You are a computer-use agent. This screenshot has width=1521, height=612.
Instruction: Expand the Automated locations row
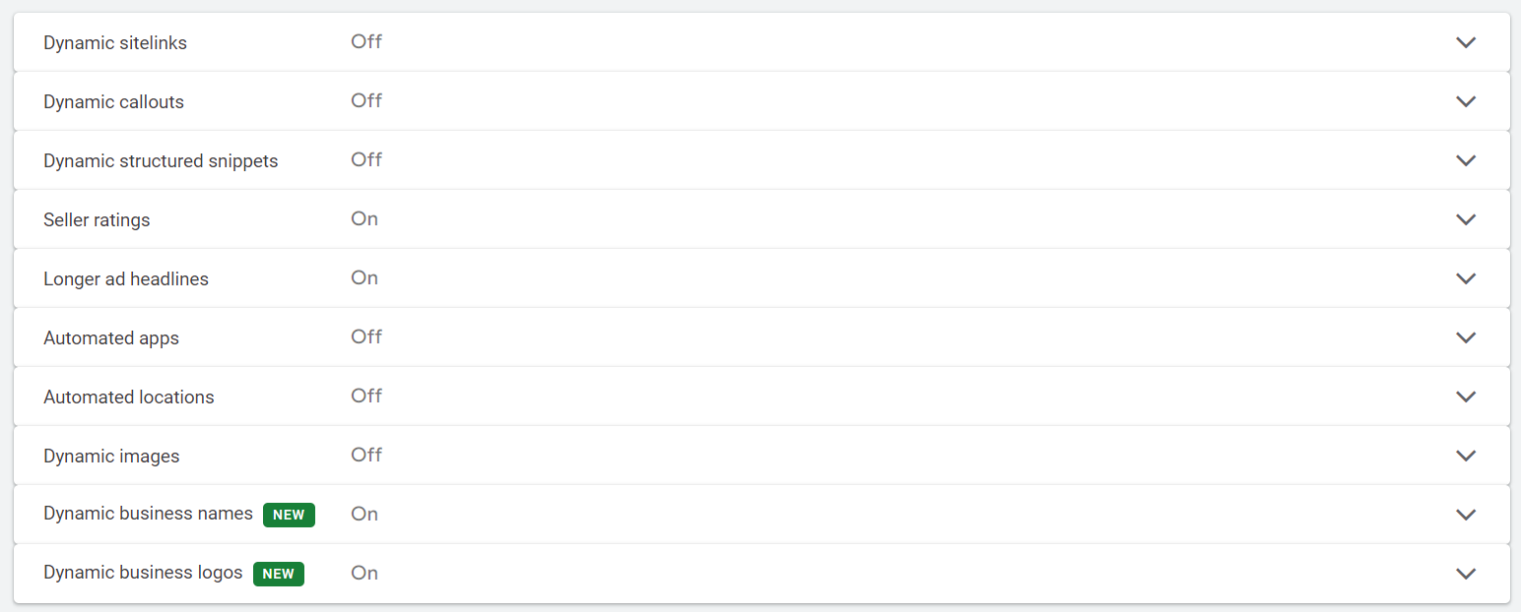tap(1466, 397)
